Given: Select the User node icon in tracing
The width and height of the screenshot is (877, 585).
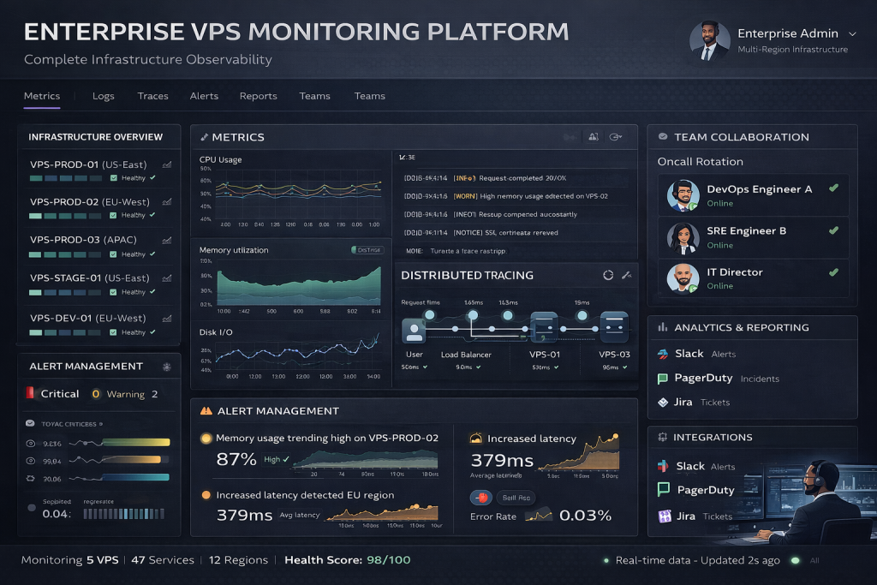Looking at the screenshot, I should click(x=414, y=331).
